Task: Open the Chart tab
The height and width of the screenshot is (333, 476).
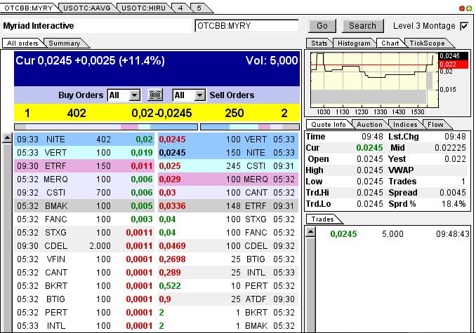Action: click(x=390, y=43)
